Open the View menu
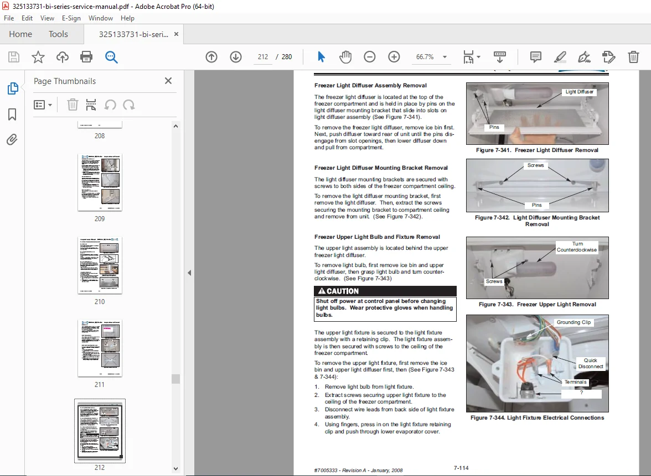Image resolution: width=651 pixels, height=476 pixels. click(47, 18)
